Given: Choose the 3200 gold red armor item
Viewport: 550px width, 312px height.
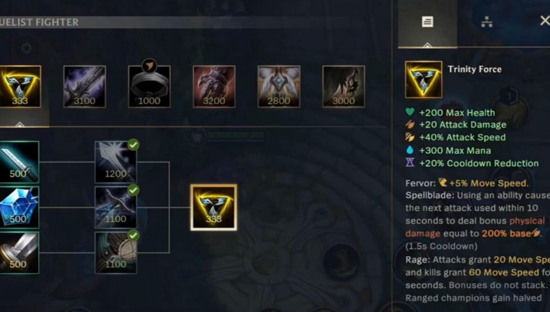Looking at the screenshot, I should (x=214, y=87).
